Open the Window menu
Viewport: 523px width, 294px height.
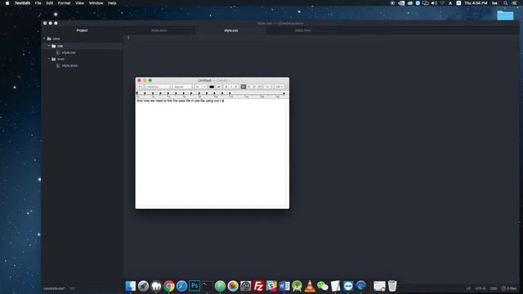tap(96, 3)
